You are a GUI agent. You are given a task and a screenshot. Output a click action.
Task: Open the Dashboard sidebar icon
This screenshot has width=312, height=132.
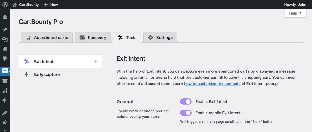coord(5,17)
